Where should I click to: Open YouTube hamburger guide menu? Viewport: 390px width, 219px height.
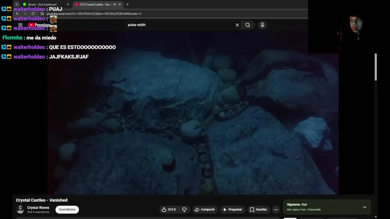tap(20, 25)
